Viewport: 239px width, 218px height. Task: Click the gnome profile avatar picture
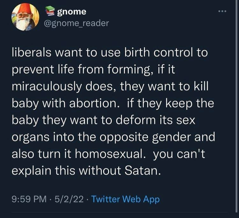click(x=25, y=17)
